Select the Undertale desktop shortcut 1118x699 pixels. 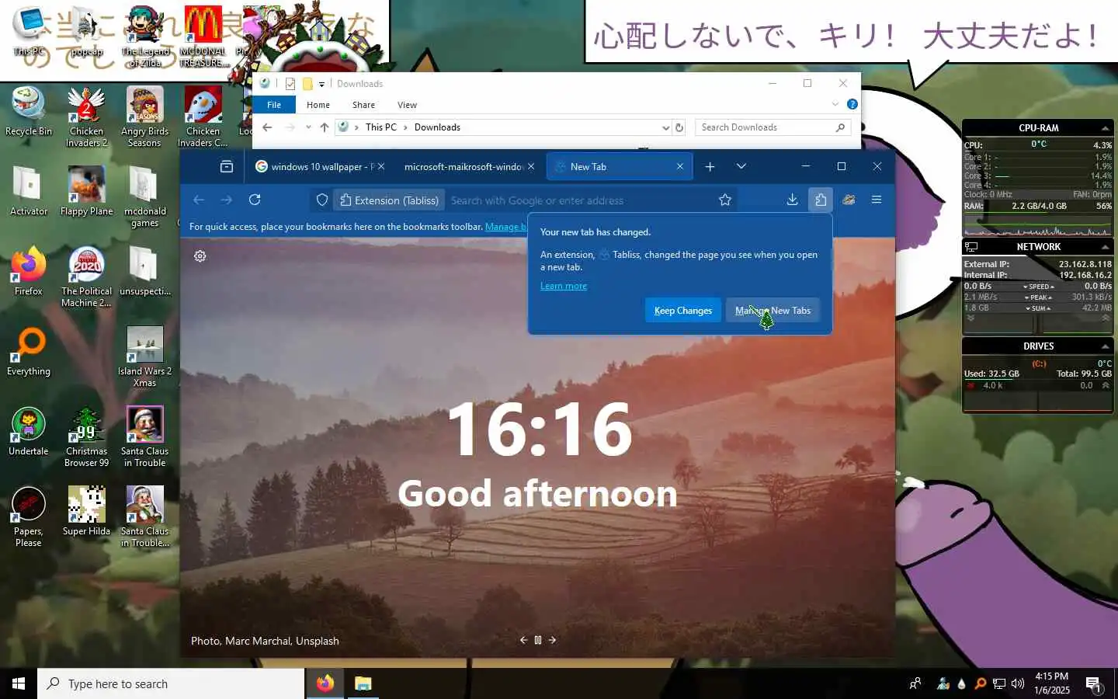[x=29, y=431]
